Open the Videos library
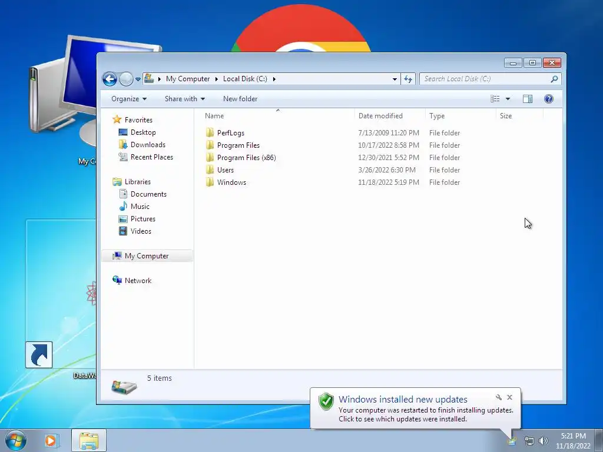The height and width of the screenshot is (452, 603). tap(141, 231)
